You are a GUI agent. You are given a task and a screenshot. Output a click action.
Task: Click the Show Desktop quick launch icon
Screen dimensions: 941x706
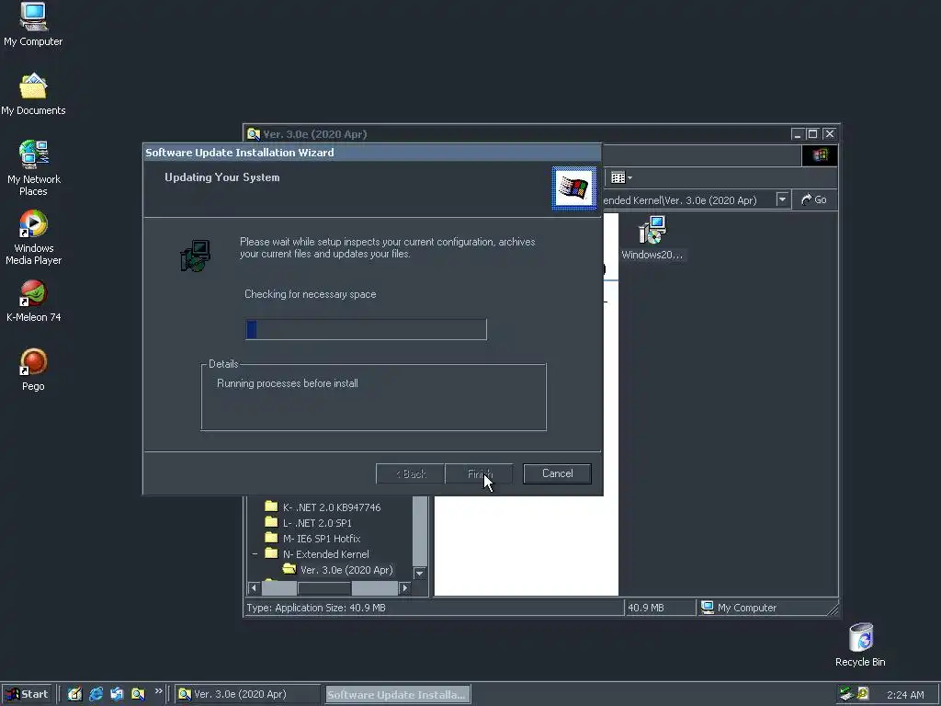[x=74, y=694]
